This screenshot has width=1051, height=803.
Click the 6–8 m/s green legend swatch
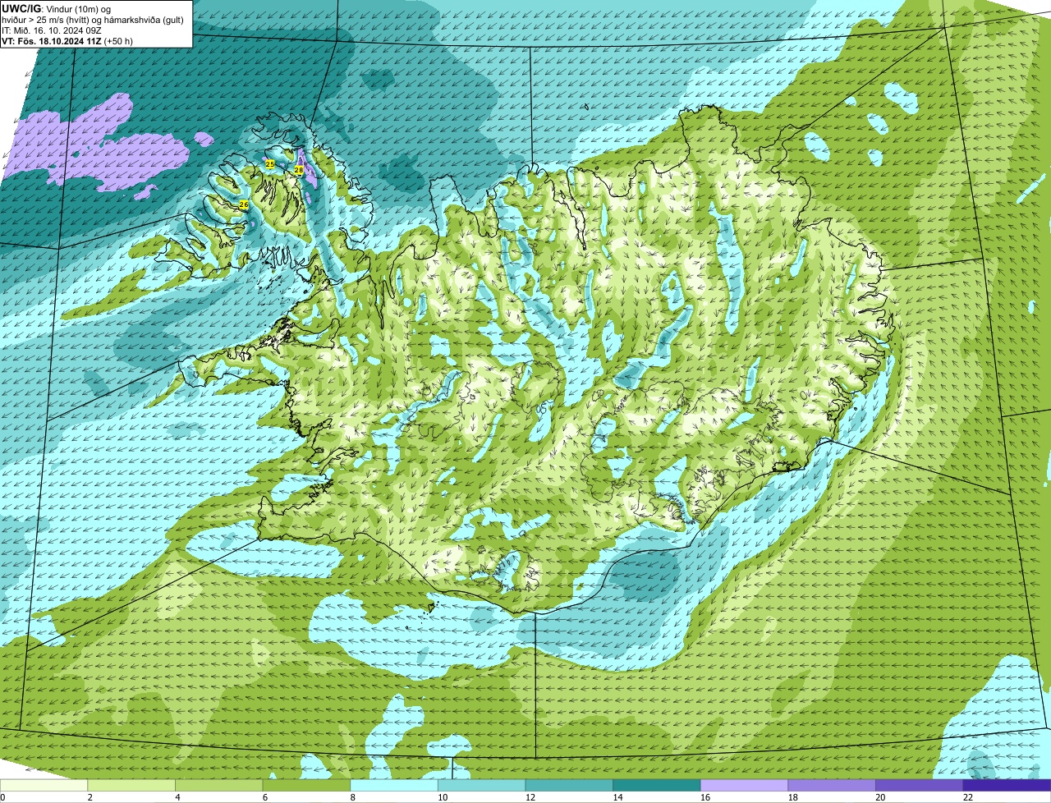click(x=306, y=785)
